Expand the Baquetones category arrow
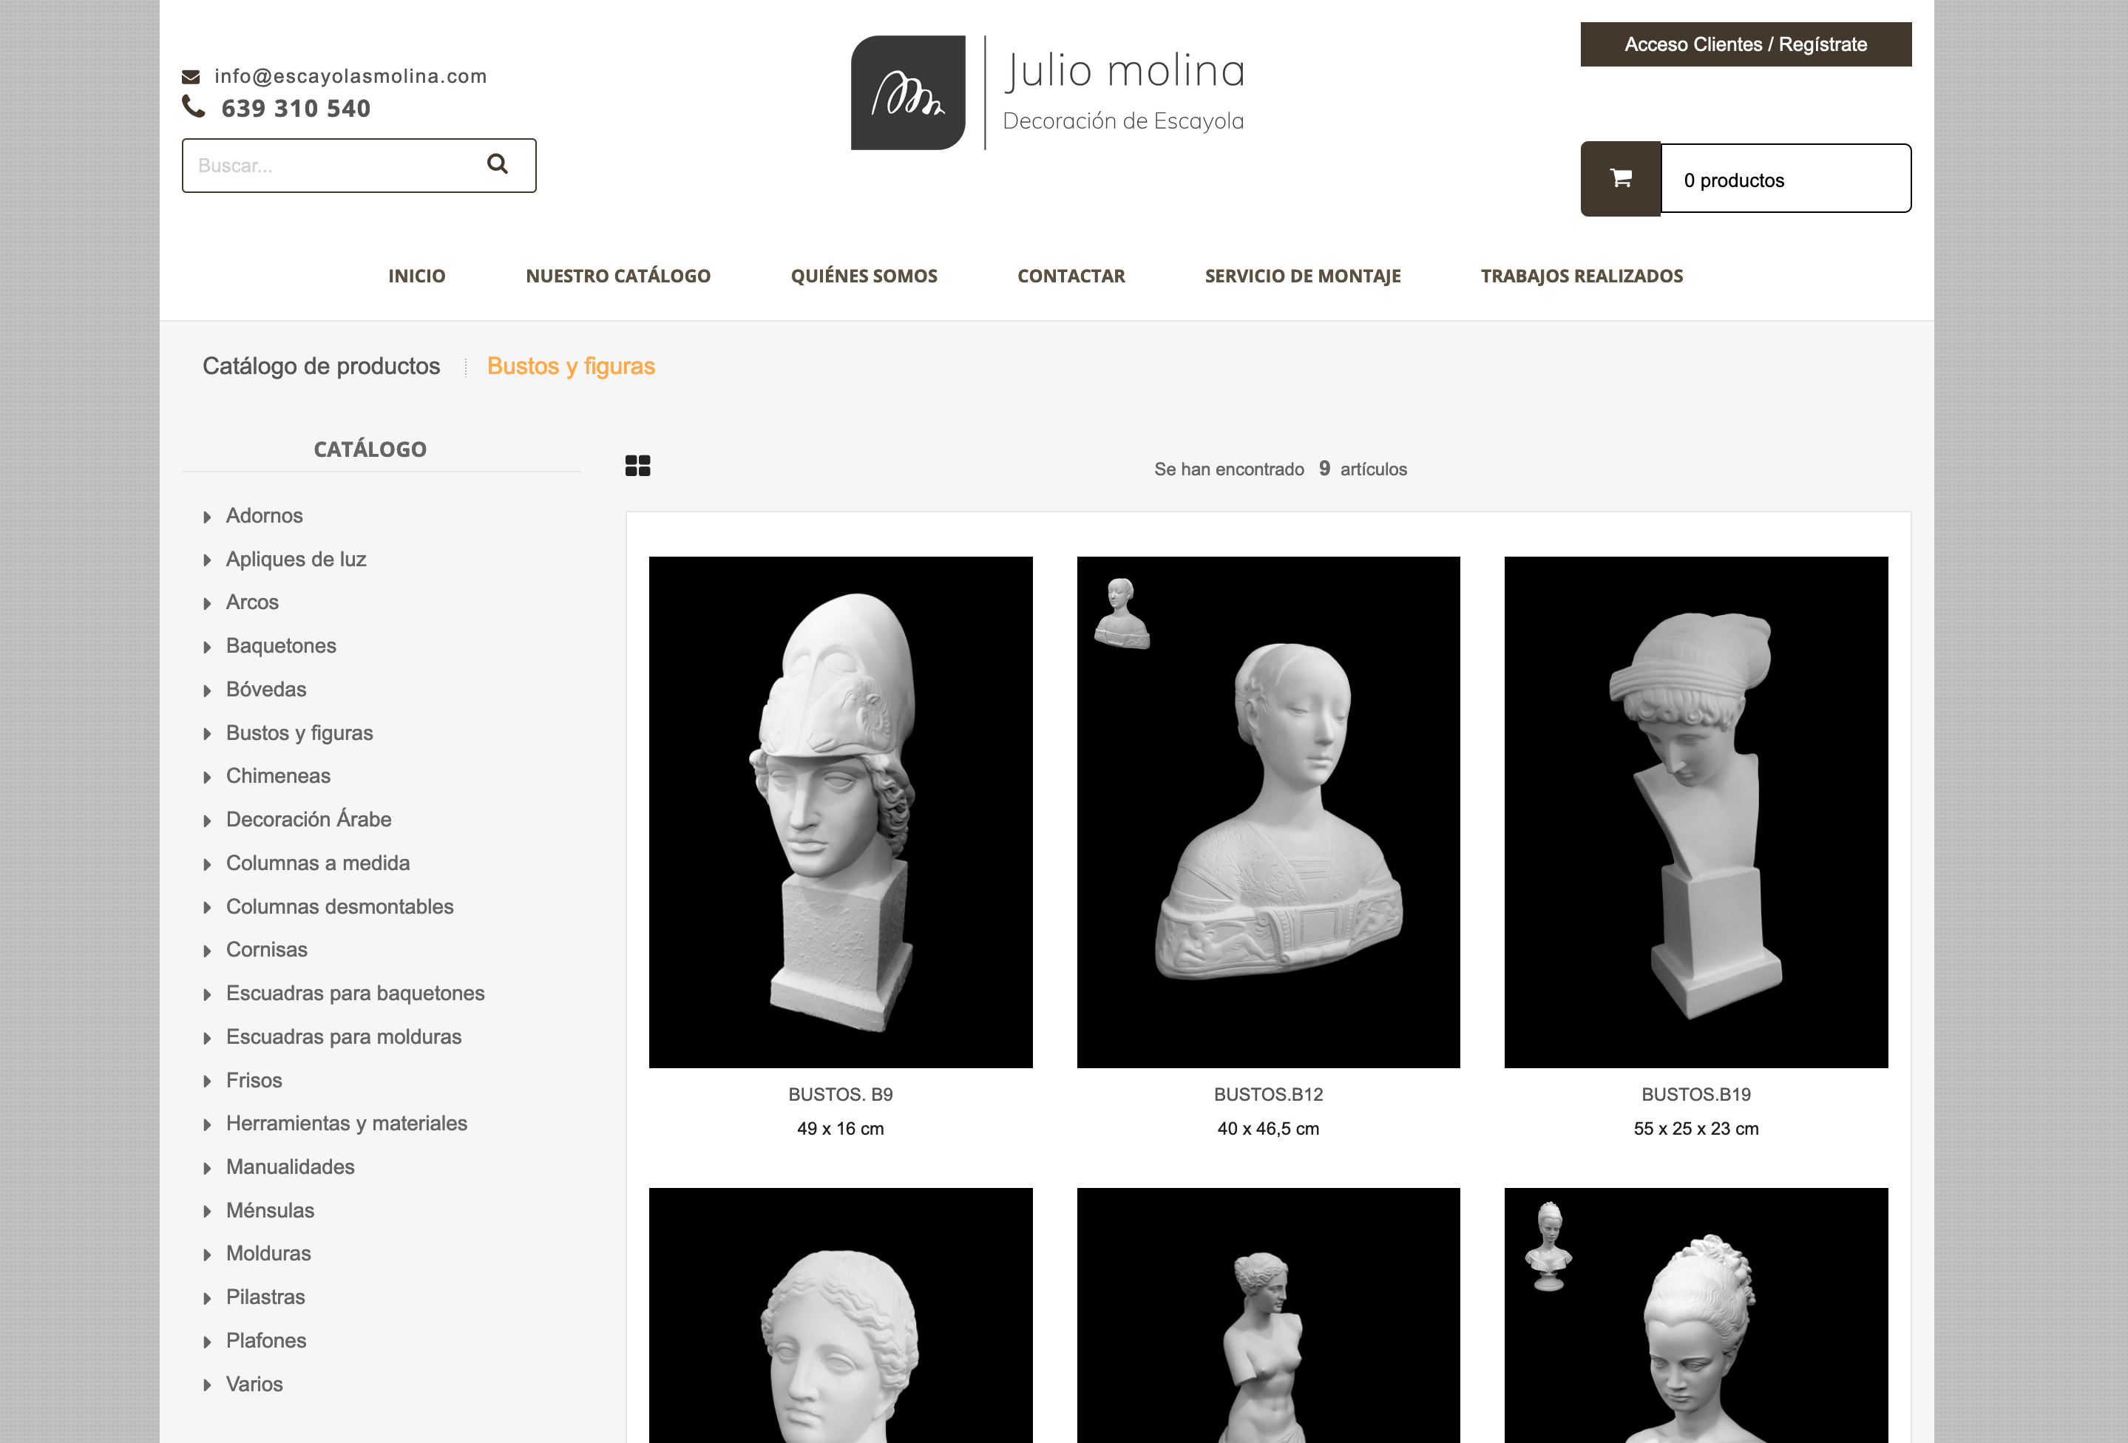The image size is (2128, 1443). coord(207,648)
